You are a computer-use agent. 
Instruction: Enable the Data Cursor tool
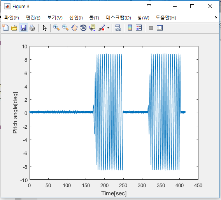(92, 28)
